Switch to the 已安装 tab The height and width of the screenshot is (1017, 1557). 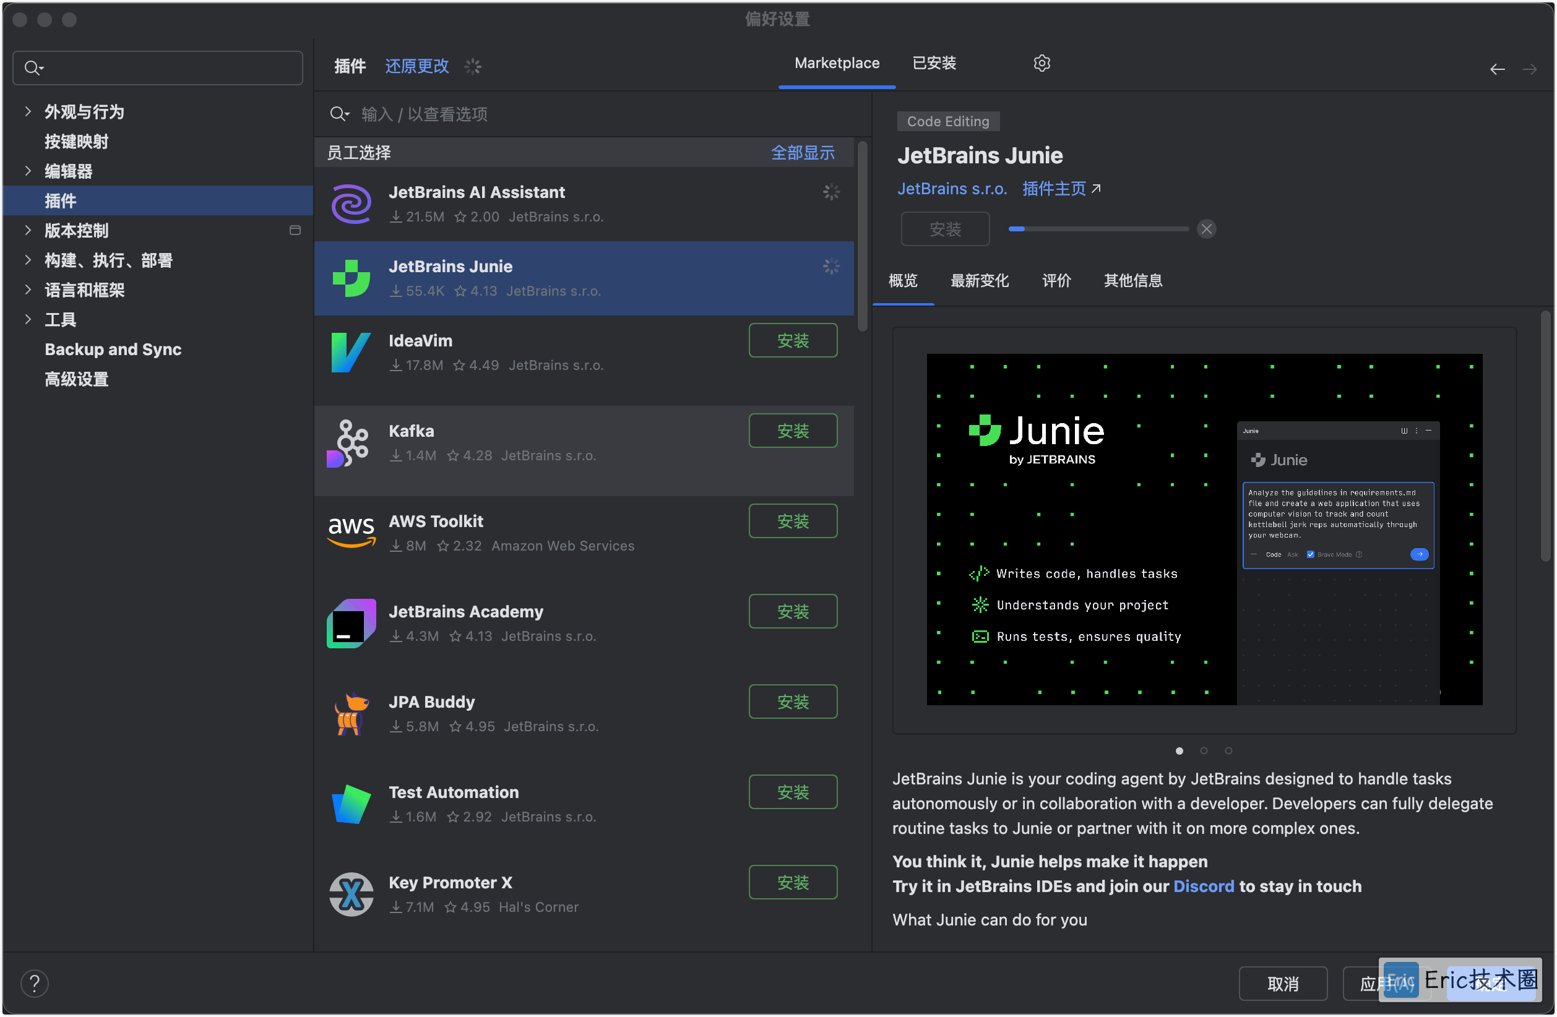click(934, 64)
